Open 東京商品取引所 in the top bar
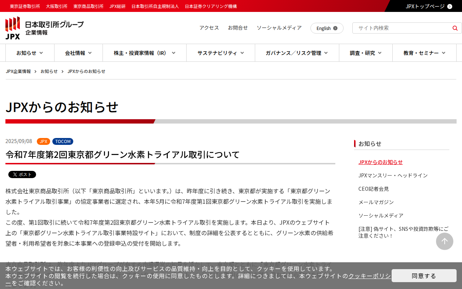The image size is (462, 289). click(88, 6)
